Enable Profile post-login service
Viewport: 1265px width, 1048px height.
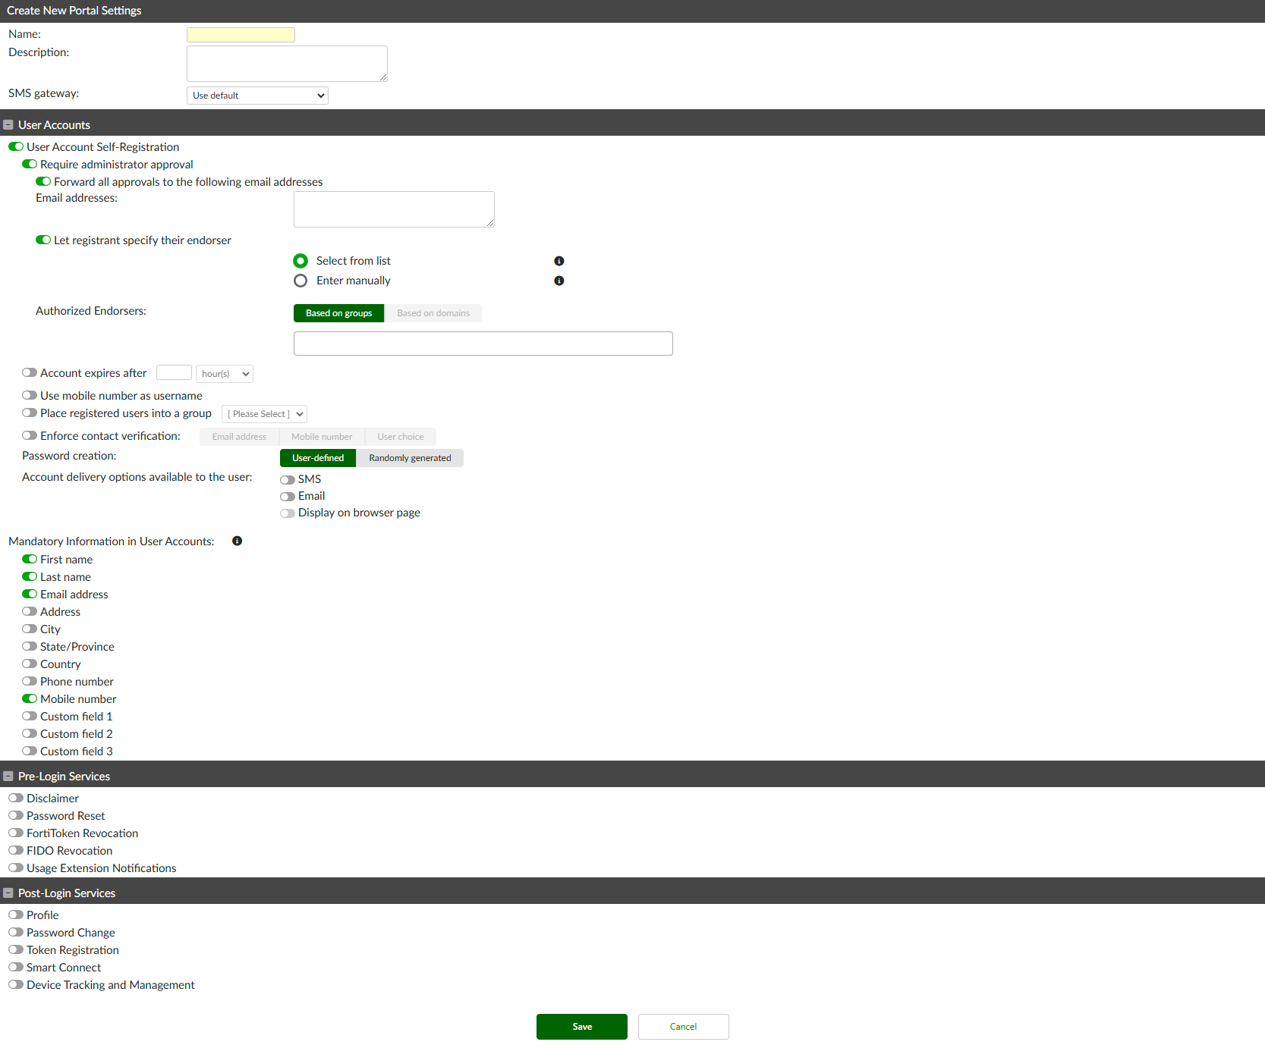point(16,915)
